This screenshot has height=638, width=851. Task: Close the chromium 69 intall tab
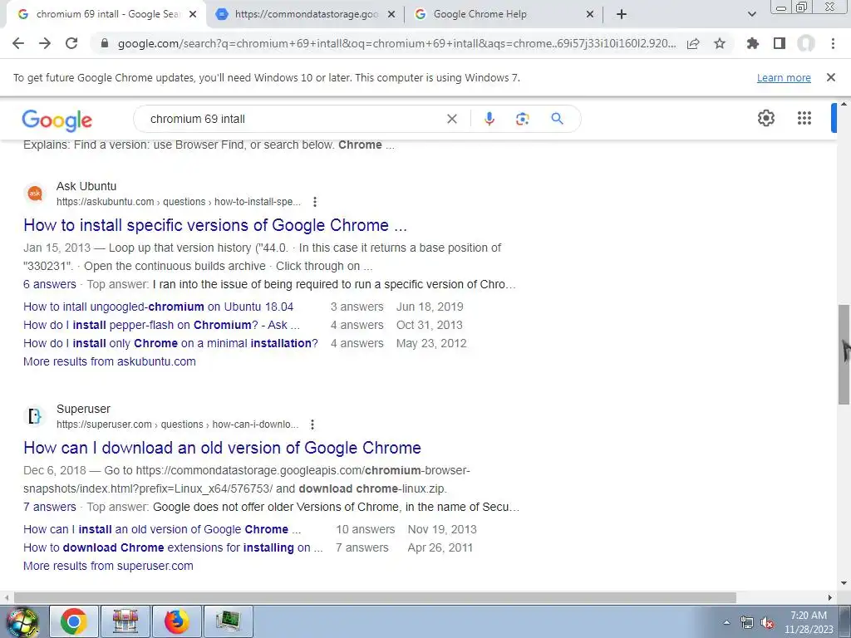tap(193, 15)
